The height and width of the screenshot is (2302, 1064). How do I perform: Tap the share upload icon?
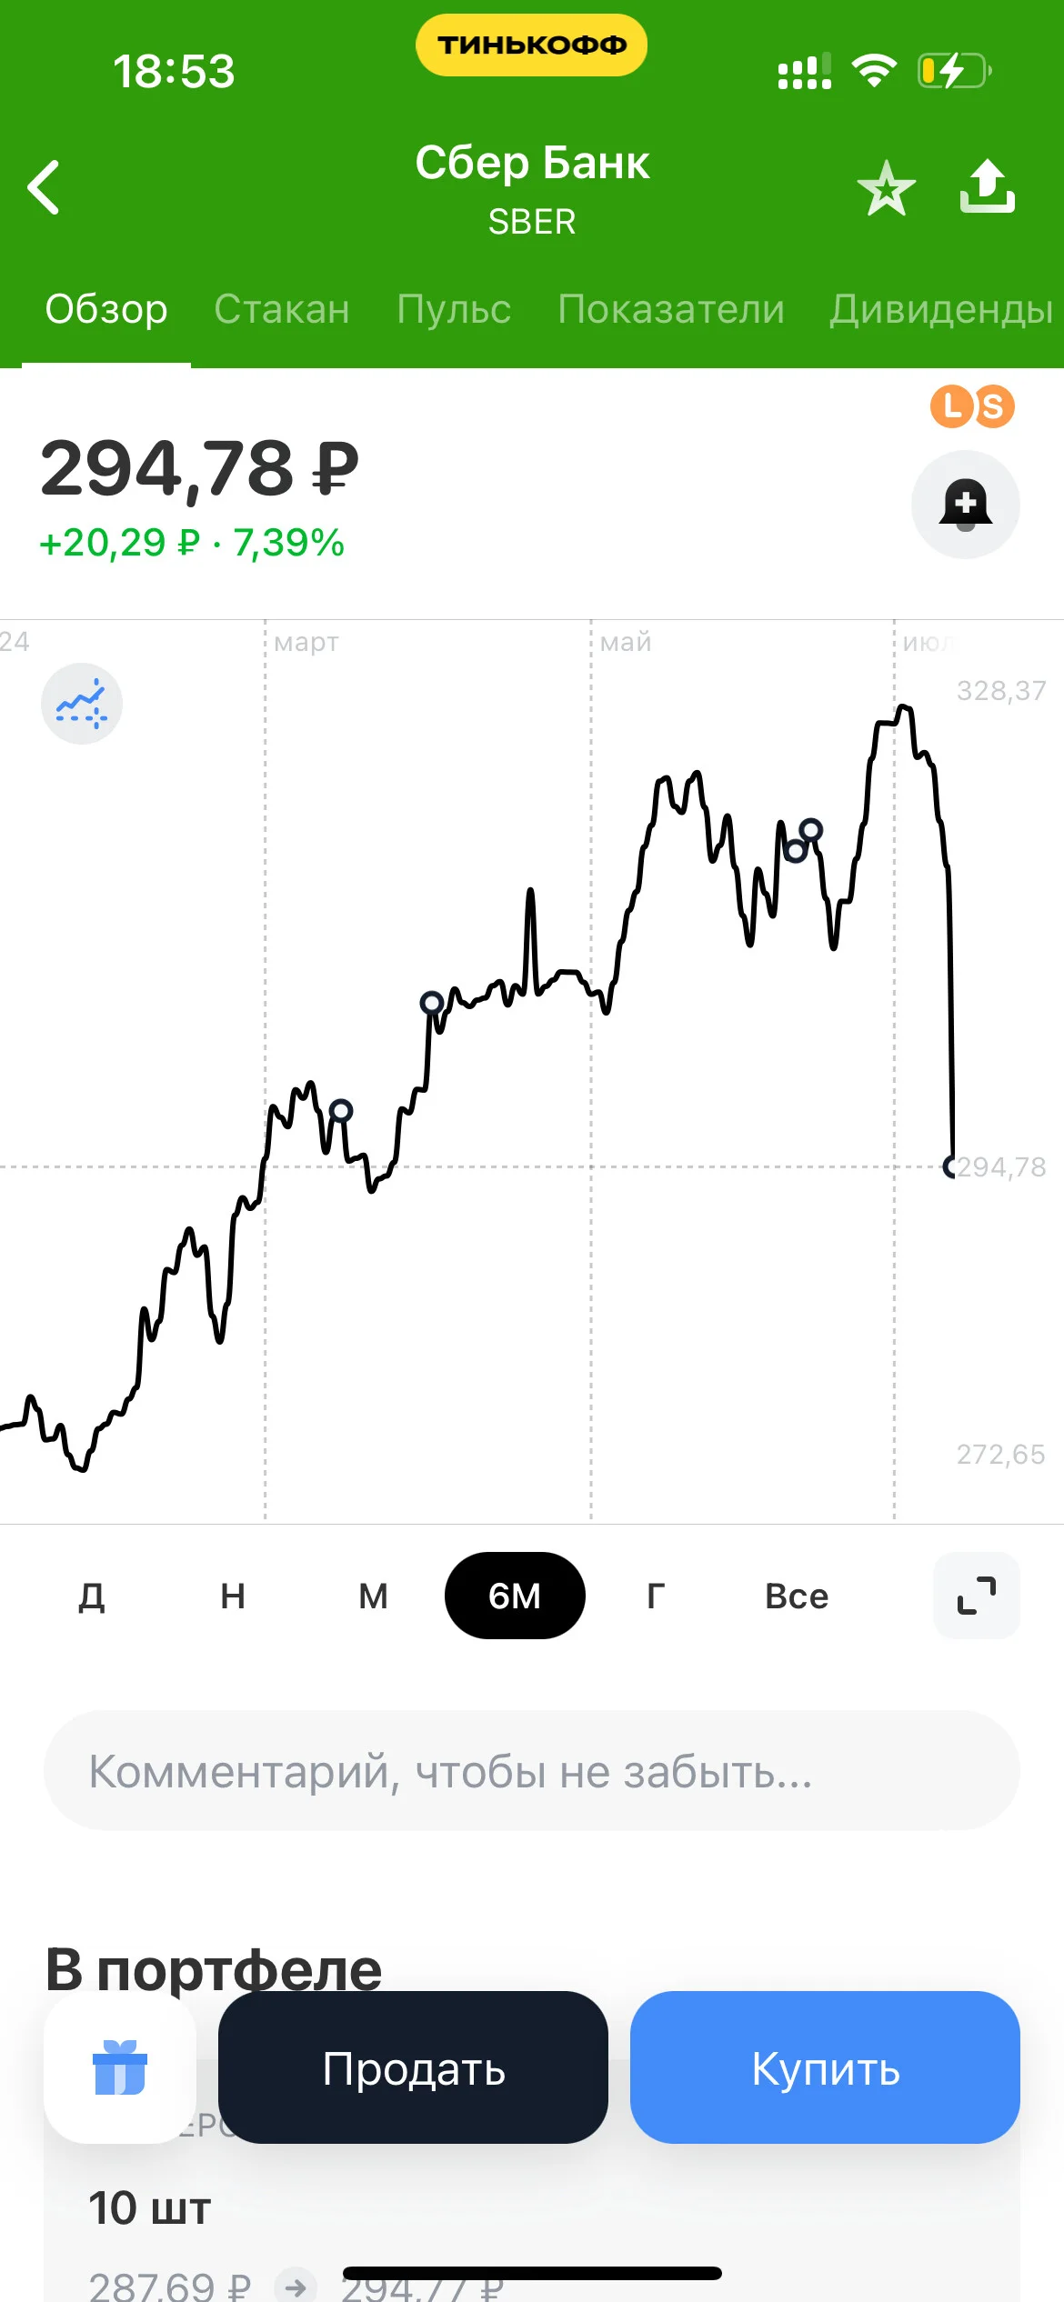click(x=988, y=186)
